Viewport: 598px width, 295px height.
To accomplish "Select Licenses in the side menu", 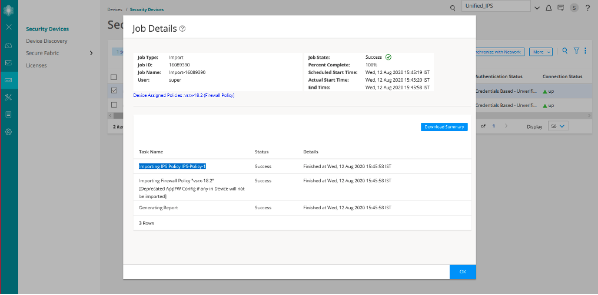I will click(36, 65).
